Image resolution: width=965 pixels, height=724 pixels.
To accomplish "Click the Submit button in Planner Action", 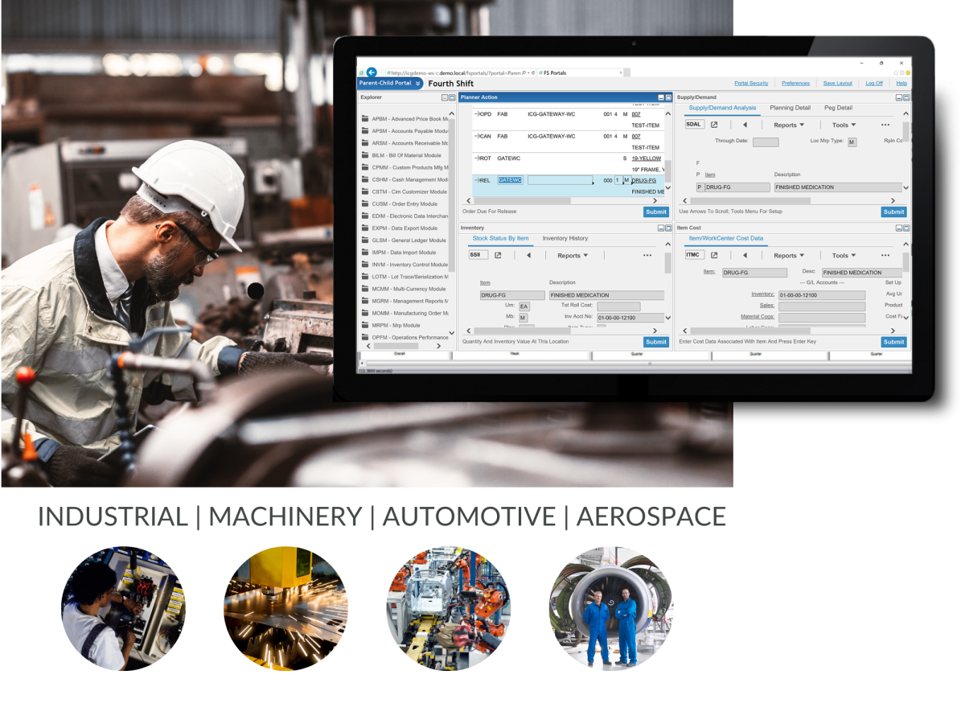I will point(655,212).
